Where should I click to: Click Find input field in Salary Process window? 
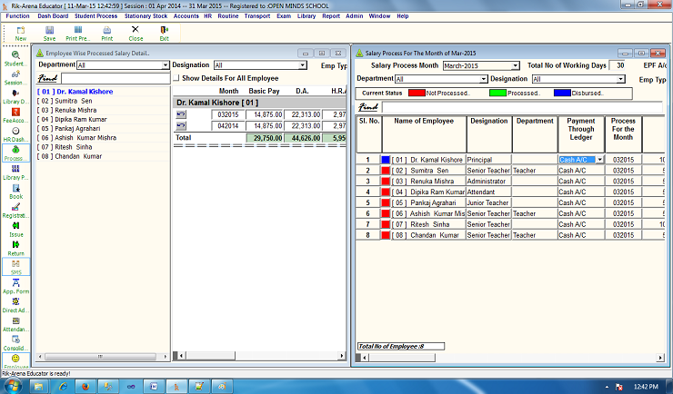click(509, 107)
